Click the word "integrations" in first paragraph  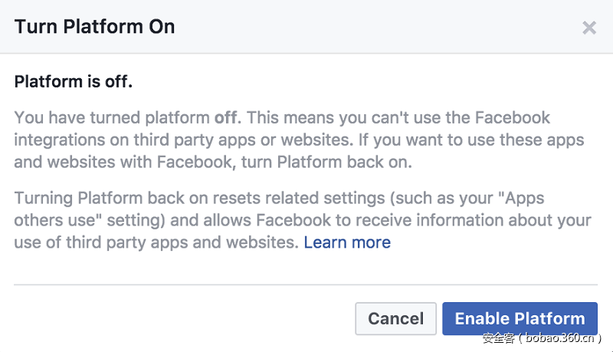[58, 141]
